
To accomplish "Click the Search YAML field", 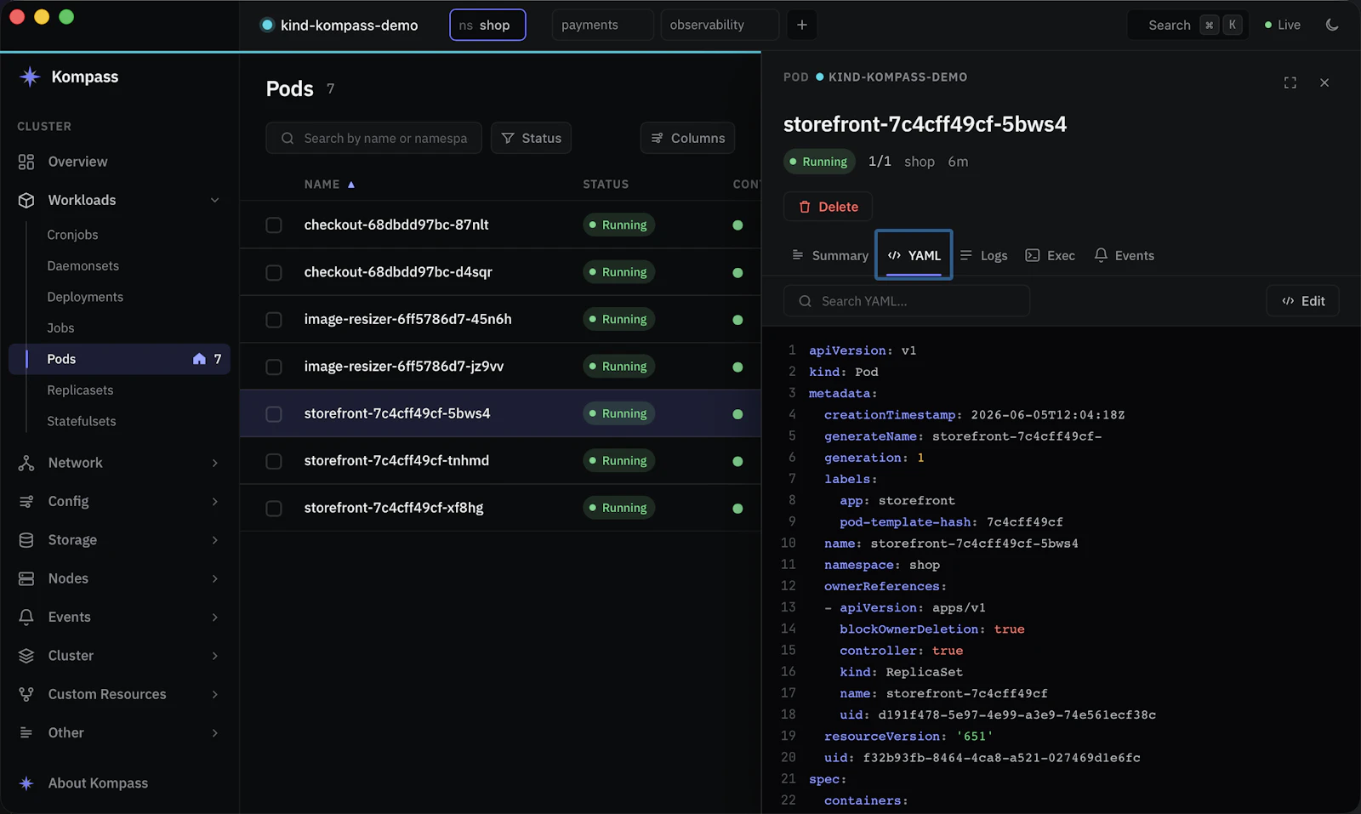I will (x=907, y=301).
